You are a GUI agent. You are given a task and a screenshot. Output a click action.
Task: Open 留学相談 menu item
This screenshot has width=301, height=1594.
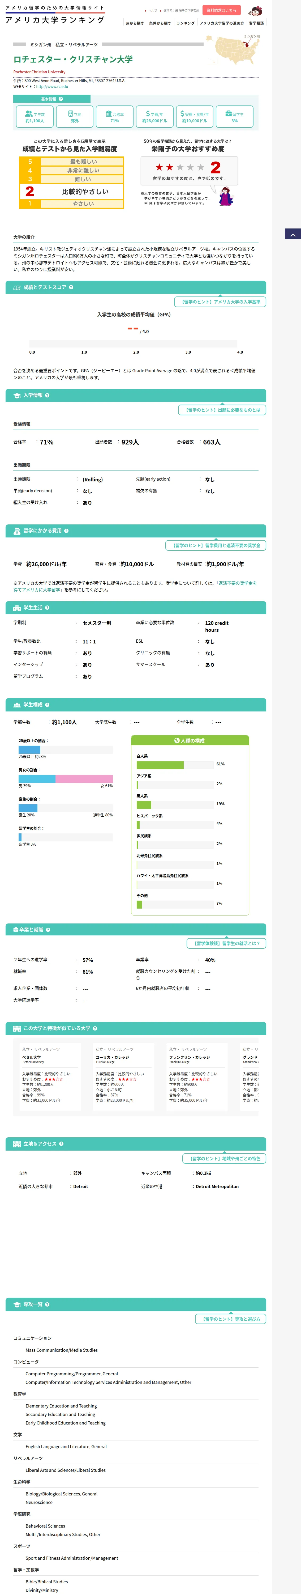tap(256, 24)
